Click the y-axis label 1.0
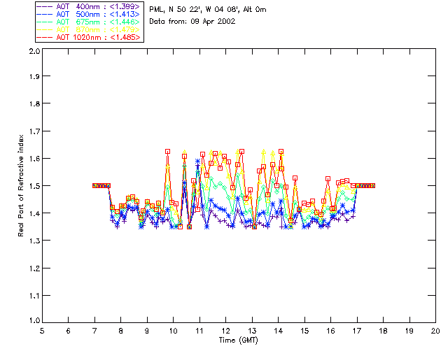 click(34, 321)
